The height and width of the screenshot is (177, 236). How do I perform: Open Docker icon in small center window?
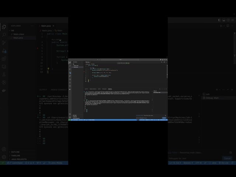tap(70, 89)
